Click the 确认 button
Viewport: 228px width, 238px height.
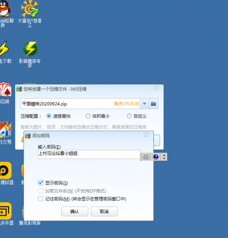tap(75, 211)
